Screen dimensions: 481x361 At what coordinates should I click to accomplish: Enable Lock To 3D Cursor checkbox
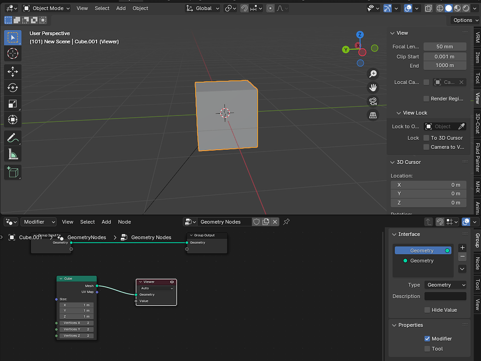tap(426, 138)
